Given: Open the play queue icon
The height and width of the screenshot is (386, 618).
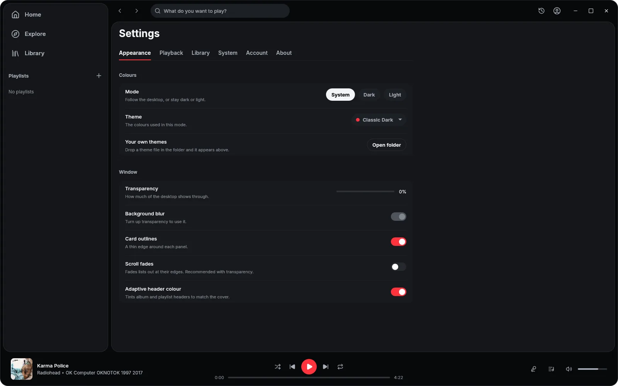Looking at the screenshot, I should (551, 369).
